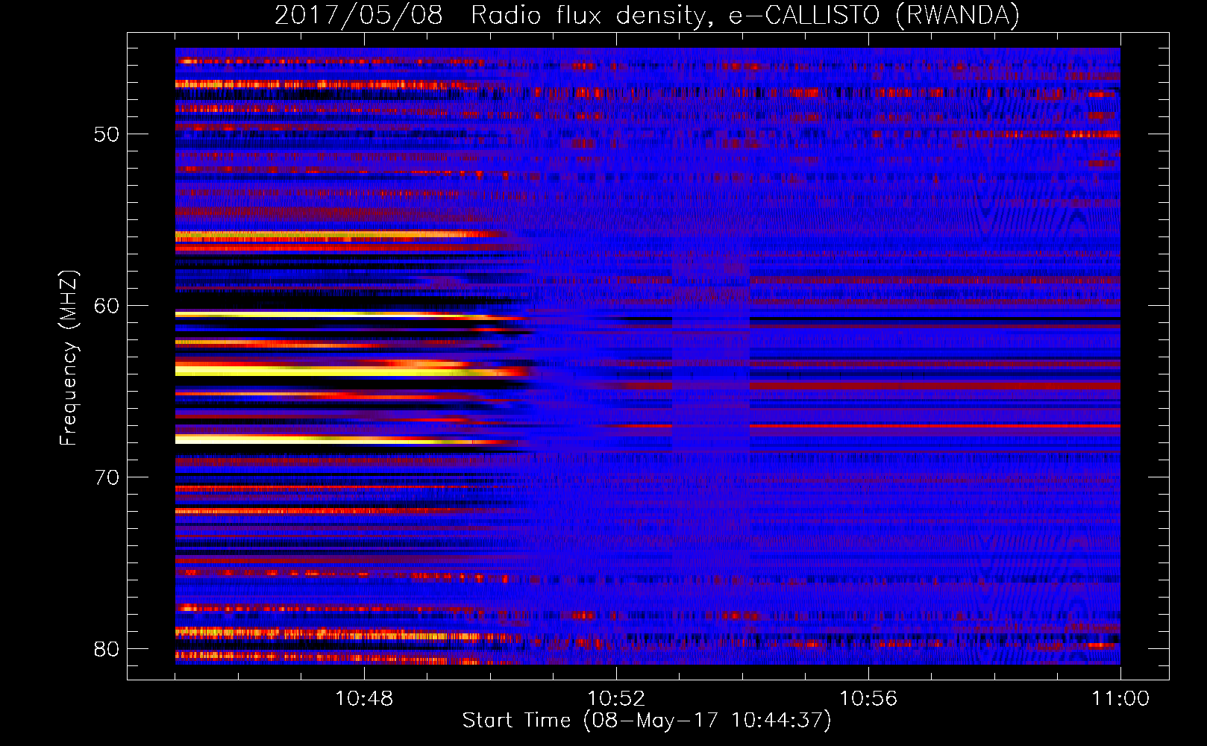Click the 10:56 time tick label

point(868,699)
